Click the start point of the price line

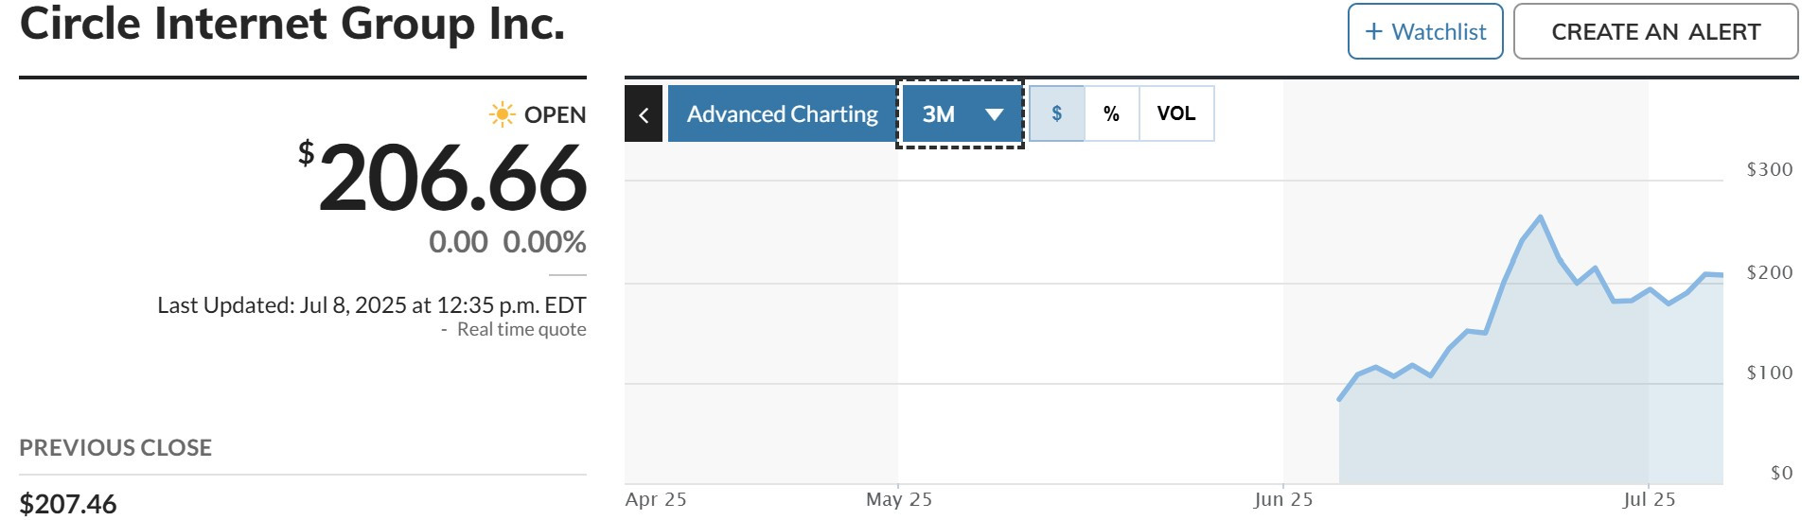click(1339, 400)
